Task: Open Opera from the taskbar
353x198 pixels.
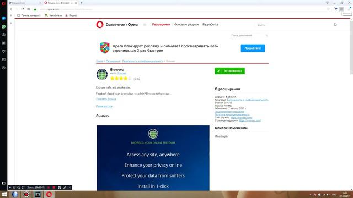Action: (x=49, y=194)
